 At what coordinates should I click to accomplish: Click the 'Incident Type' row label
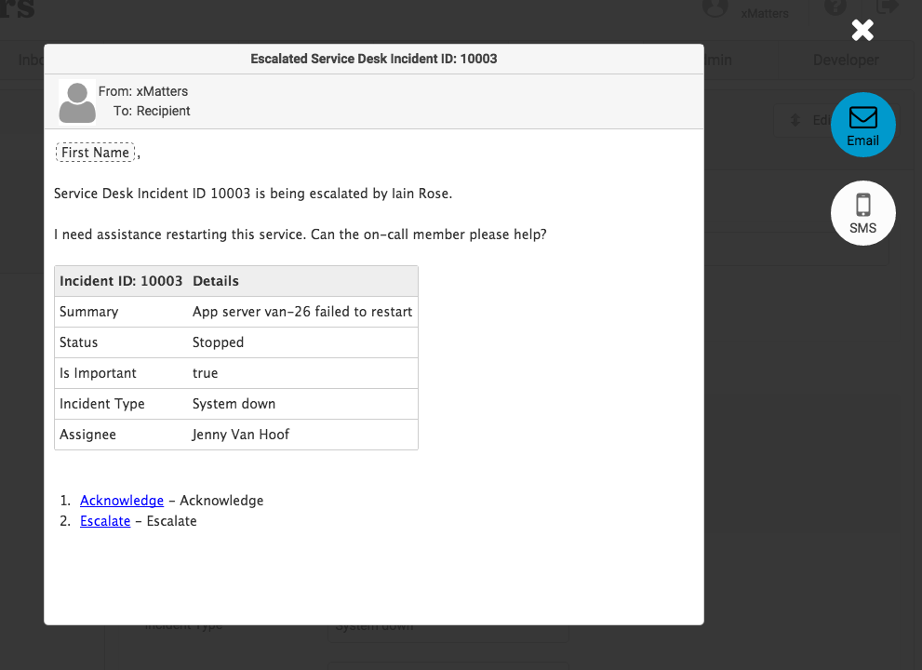101,404
